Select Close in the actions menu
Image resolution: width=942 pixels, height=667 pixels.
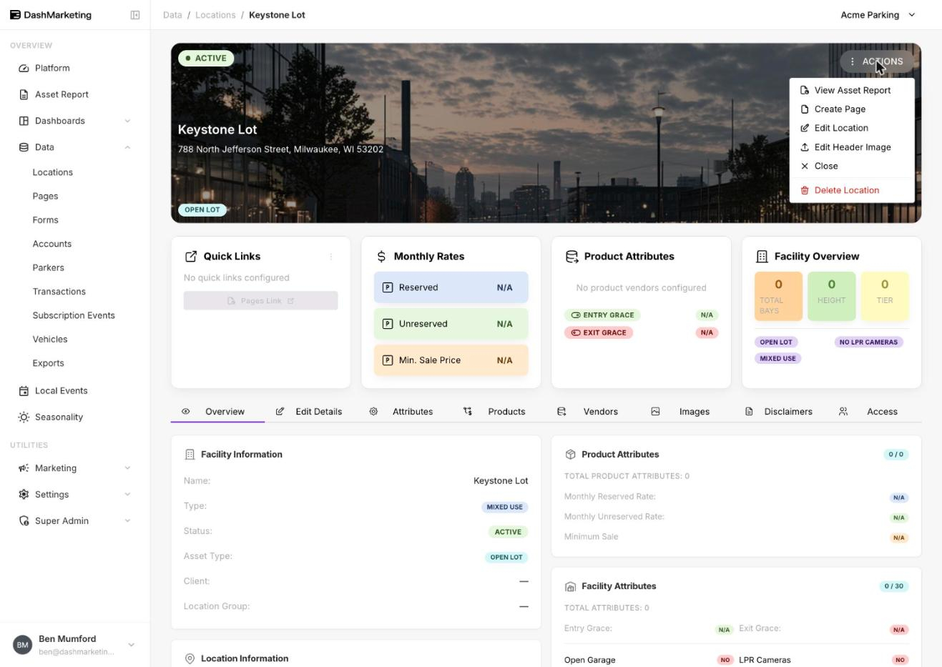click(x=852, y=166)
